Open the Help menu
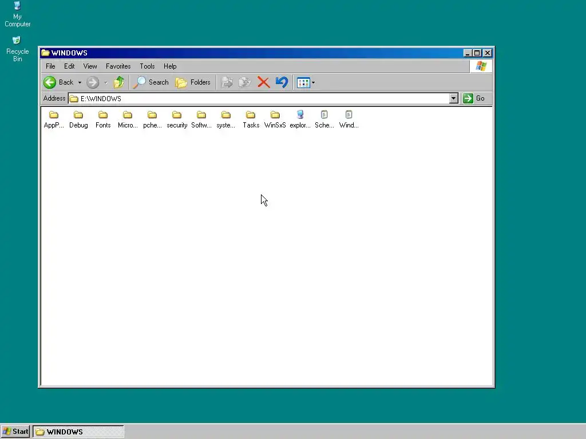The image size is (586, 439). coord(170,66)
